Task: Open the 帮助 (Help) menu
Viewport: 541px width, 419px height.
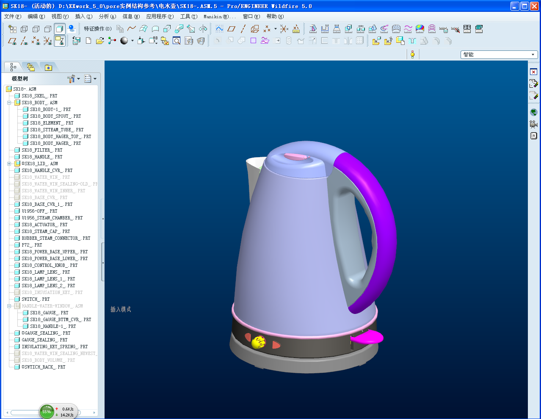Action: pos(275,17)
